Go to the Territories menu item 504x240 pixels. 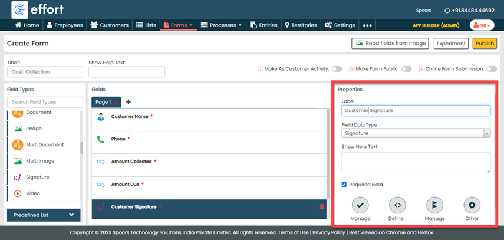pyautogui.click(x=301, y=25)
